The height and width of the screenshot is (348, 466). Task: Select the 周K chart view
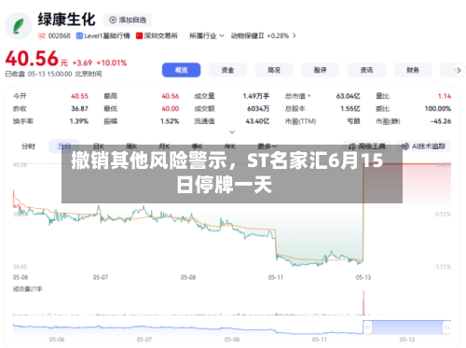click(x=131, y=146)
